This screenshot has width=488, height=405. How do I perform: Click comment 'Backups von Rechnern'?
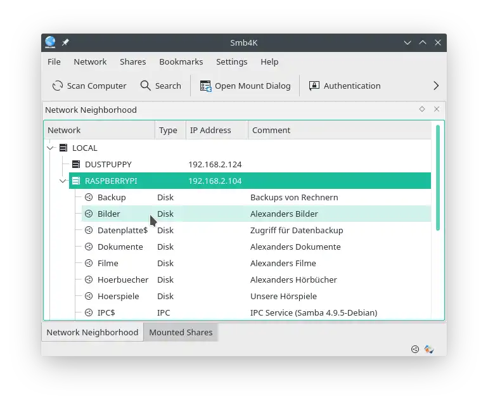point(294,197)
